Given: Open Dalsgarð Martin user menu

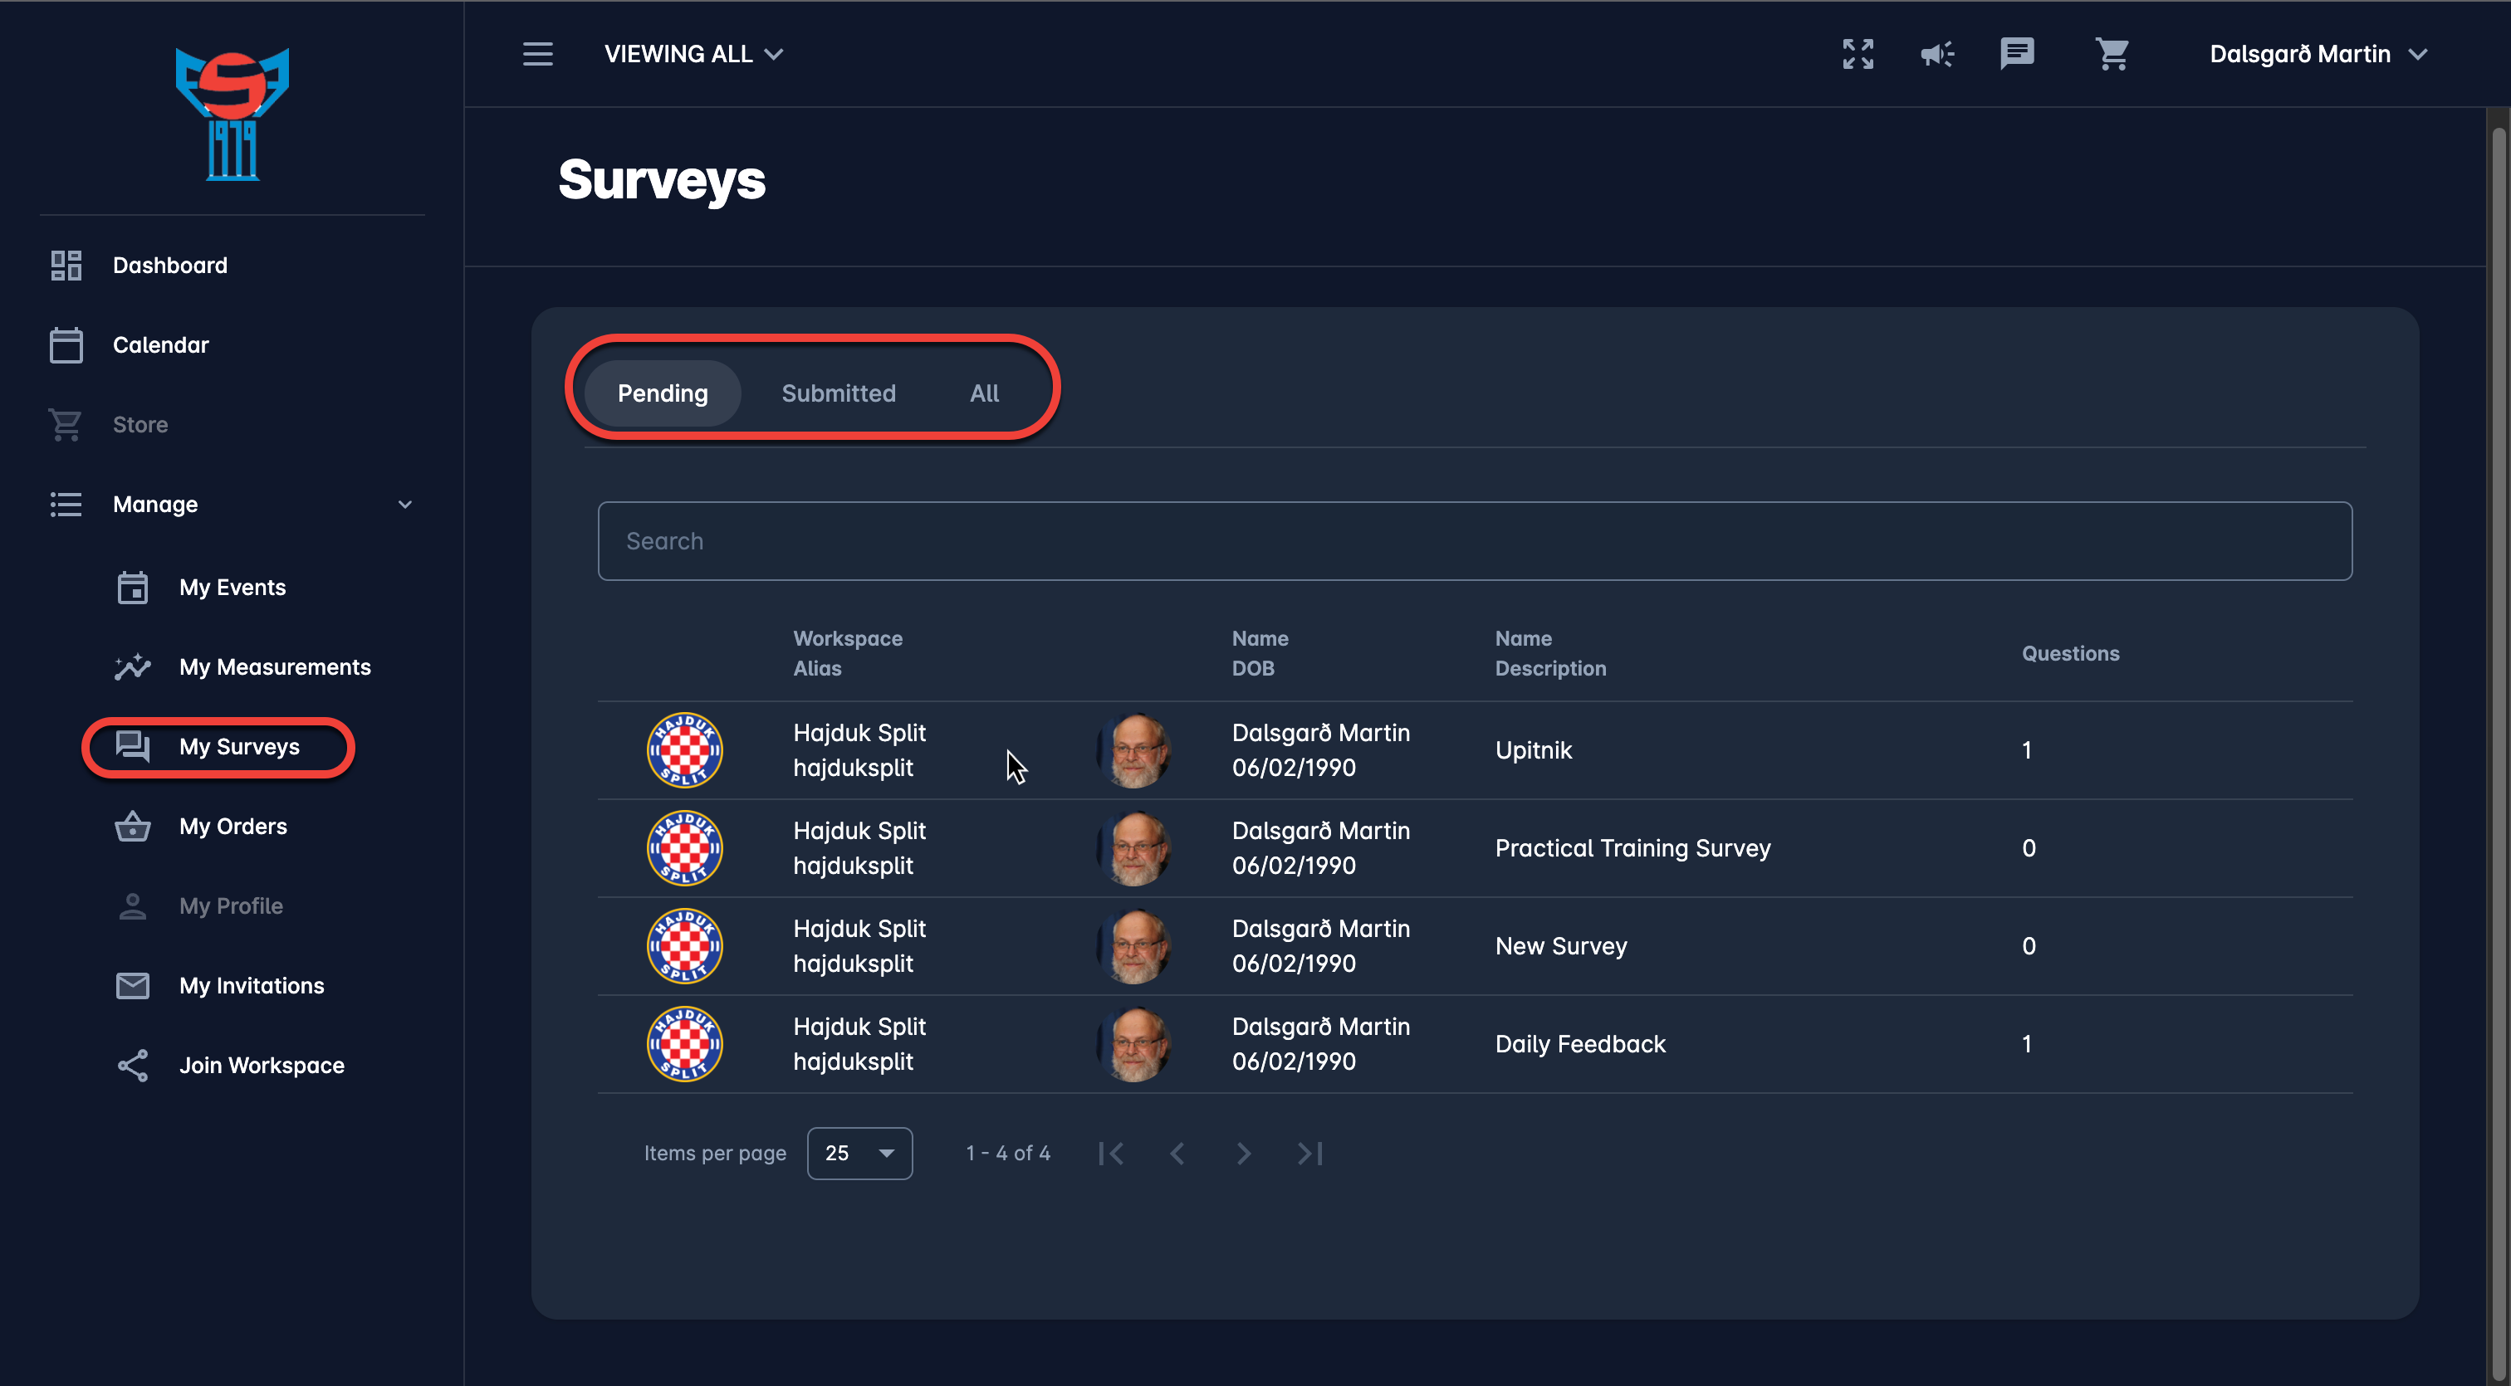Looking at the screenshot, I should pos(2316,54).
